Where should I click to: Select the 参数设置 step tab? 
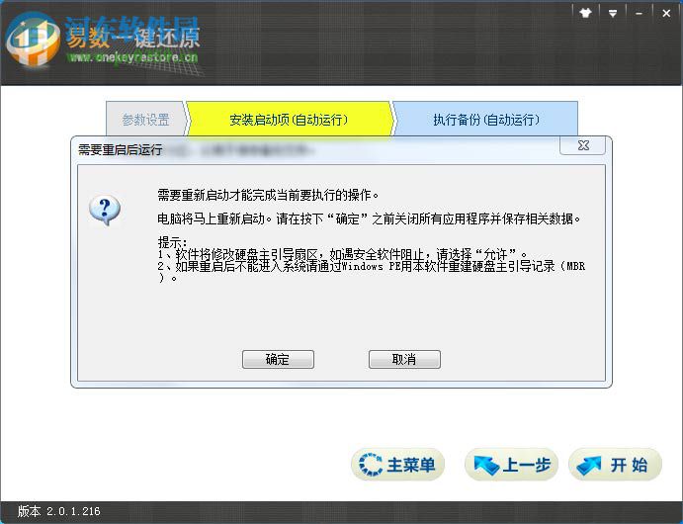point(145,120)
